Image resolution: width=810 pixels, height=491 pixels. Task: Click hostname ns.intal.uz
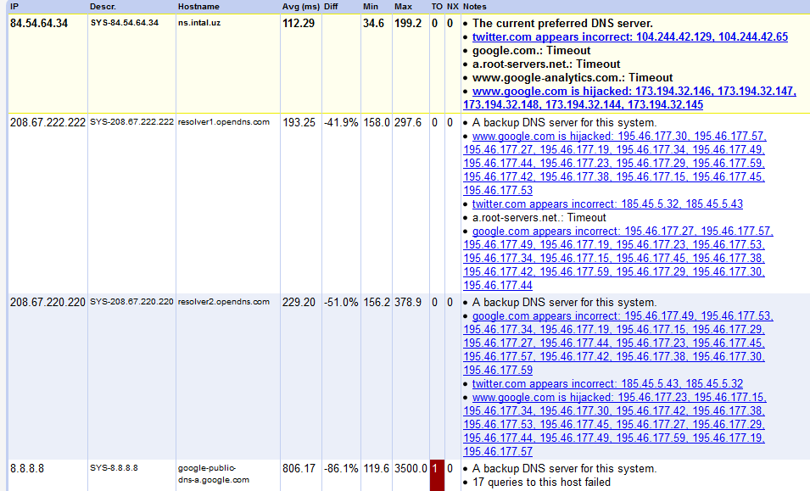point(198,23)
